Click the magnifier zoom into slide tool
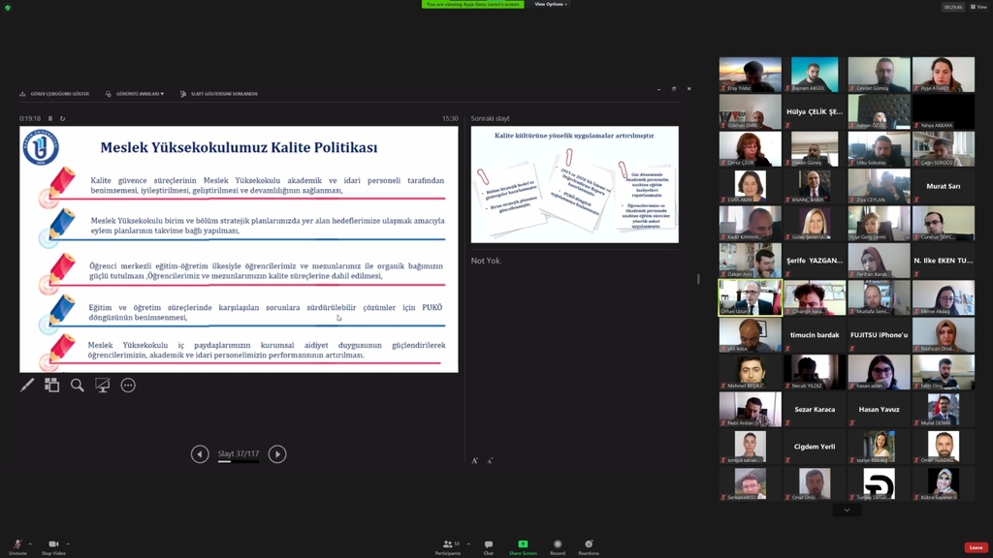The image size is (993, 558). pos(78,386)
